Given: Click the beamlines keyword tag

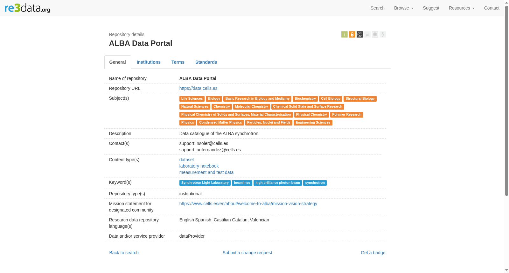Looking at the screenshot, I should point(242,183).
